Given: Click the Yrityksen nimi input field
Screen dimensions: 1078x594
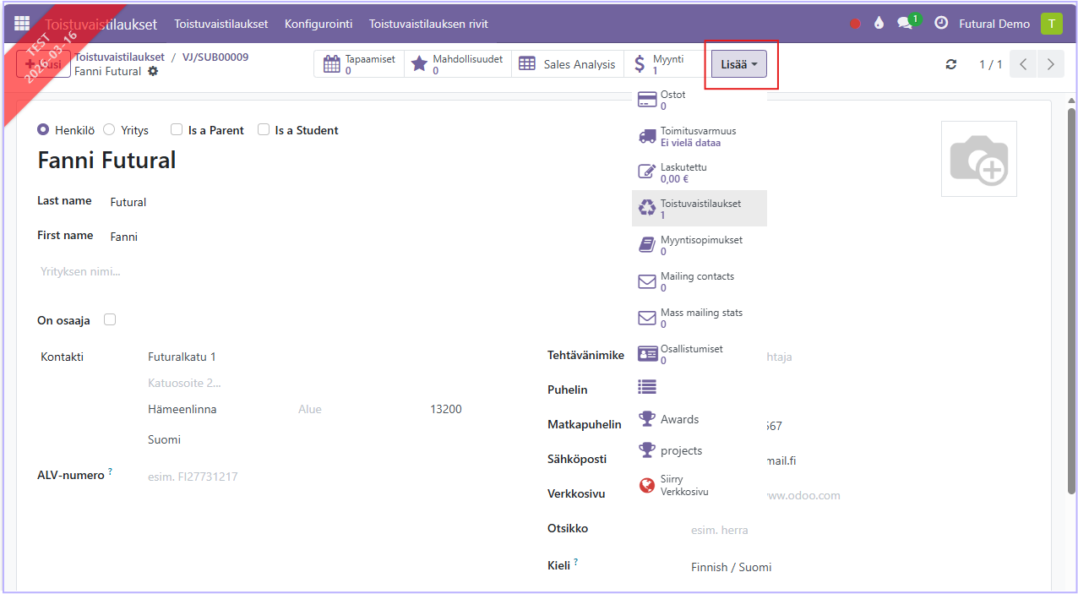Looking at the screenshot, I should click(x=253, y=271).
